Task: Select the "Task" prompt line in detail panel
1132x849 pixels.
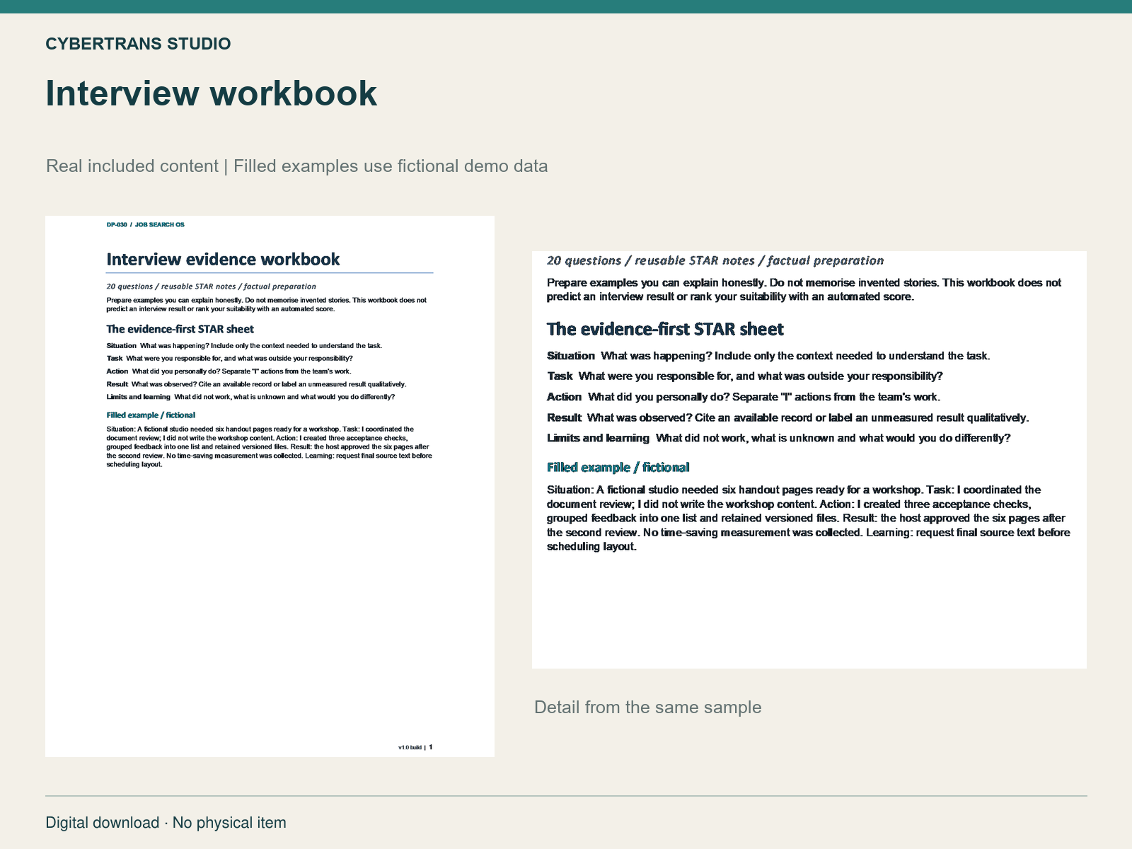Action: coord(745,376)
